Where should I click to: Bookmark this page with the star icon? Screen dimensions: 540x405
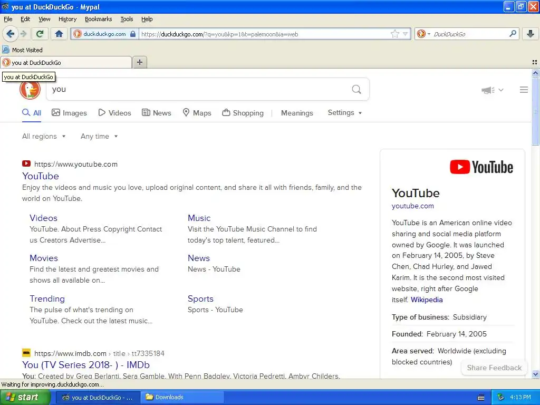pyautogui.click(x=394, y=34)
